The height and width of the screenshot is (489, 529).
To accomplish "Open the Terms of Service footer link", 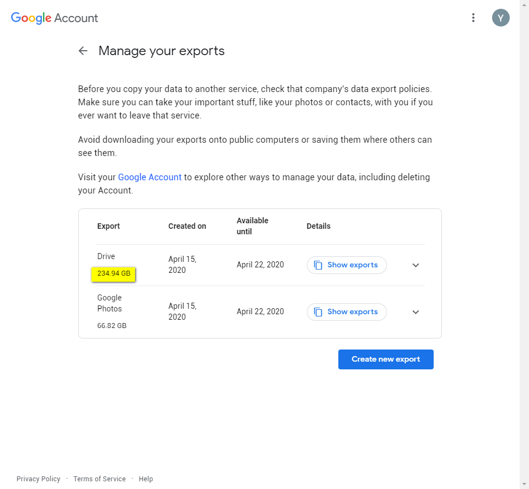I will tap(100, 479).
